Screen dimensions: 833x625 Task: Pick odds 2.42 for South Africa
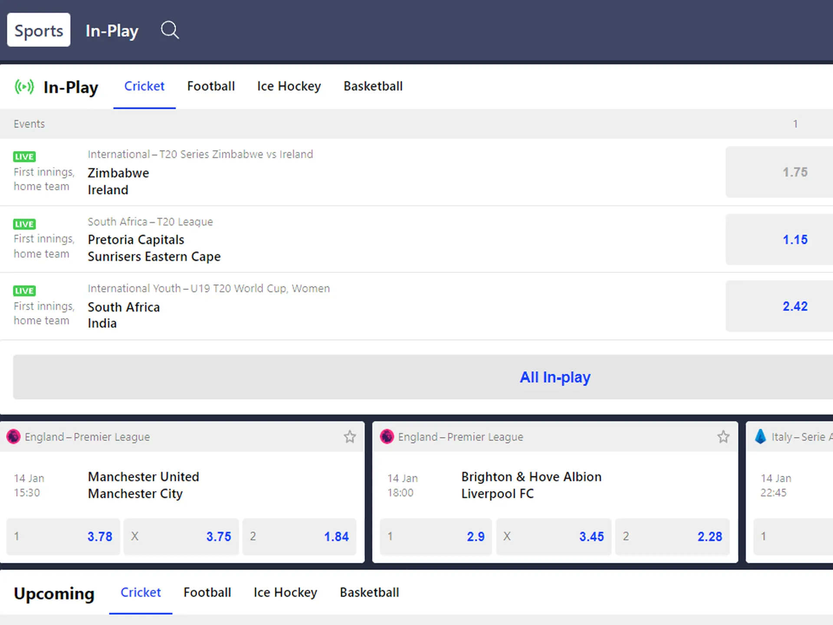(779, 306)
